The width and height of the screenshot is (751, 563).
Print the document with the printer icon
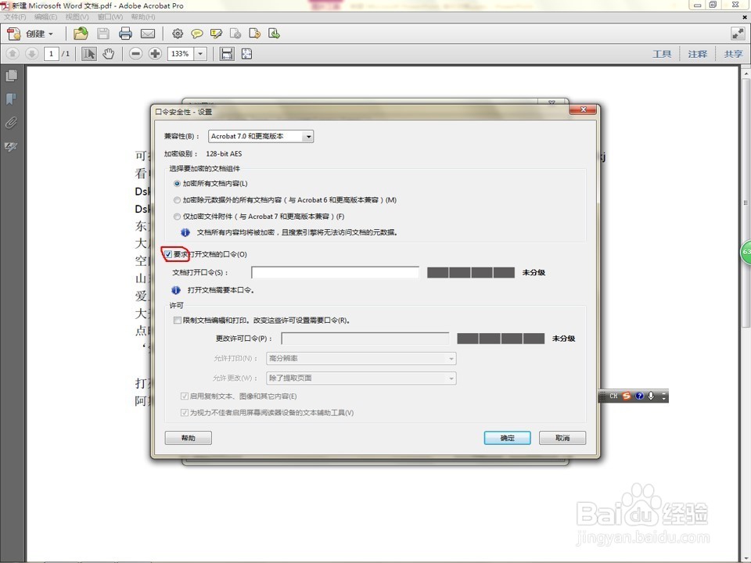coord(125,34)
